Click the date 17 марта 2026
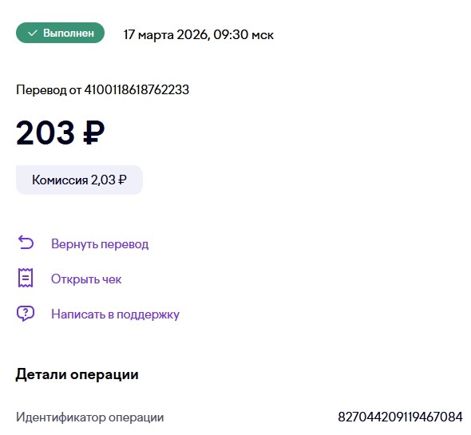471x435 pixels. click(166, 34)
